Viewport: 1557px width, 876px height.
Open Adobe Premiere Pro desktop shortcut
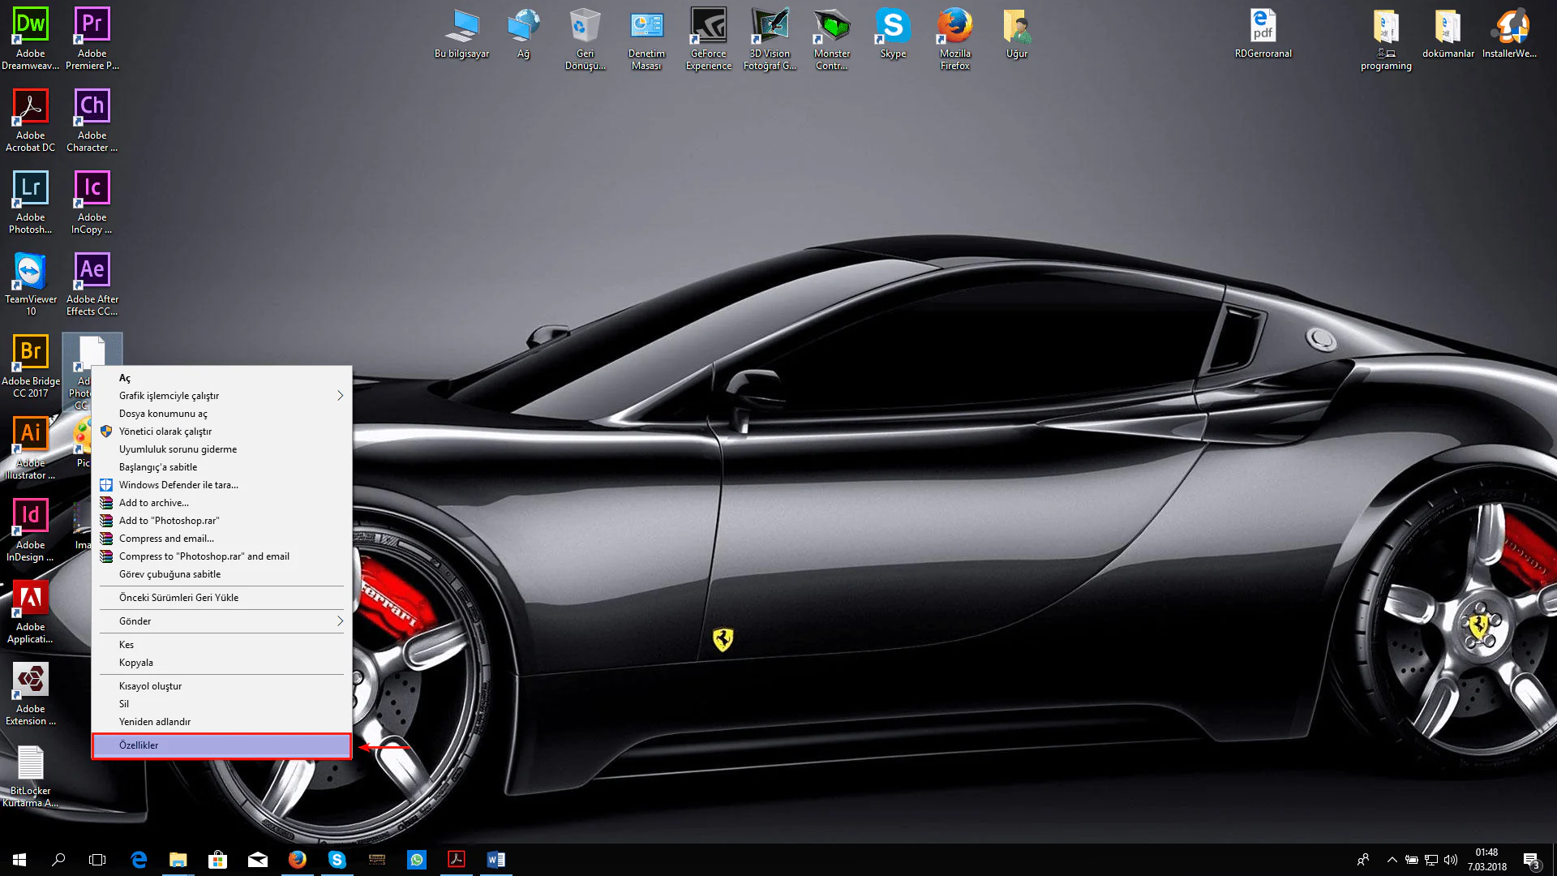(92, 26)
